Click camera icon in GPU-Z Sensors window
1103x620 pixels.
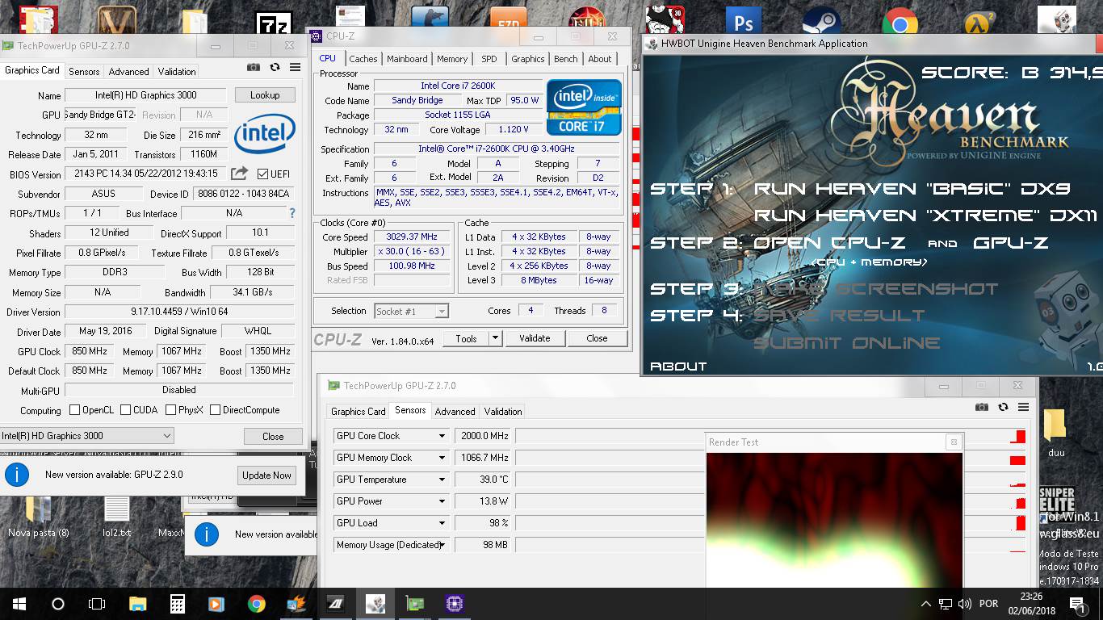click(x=982, y=408)
